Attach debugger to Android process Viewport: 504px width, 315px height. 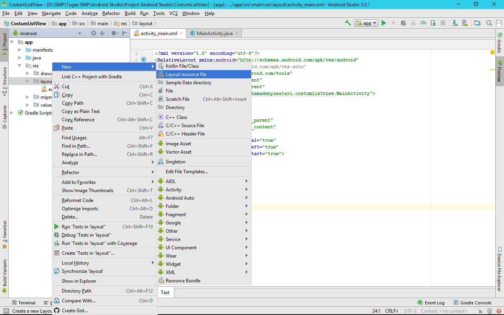click(x=432, y=22)
